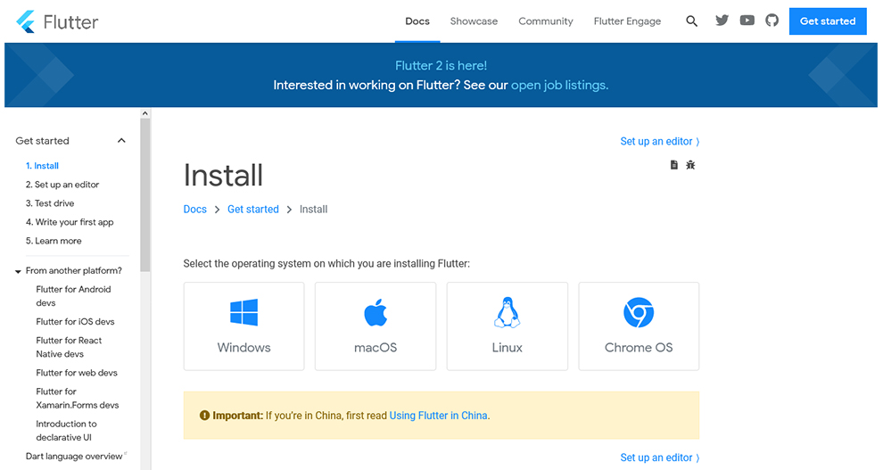This screenshot has height=470, width=883.
Task: Open the Flutter Engage navigation item
Action: tap(627, 21)
